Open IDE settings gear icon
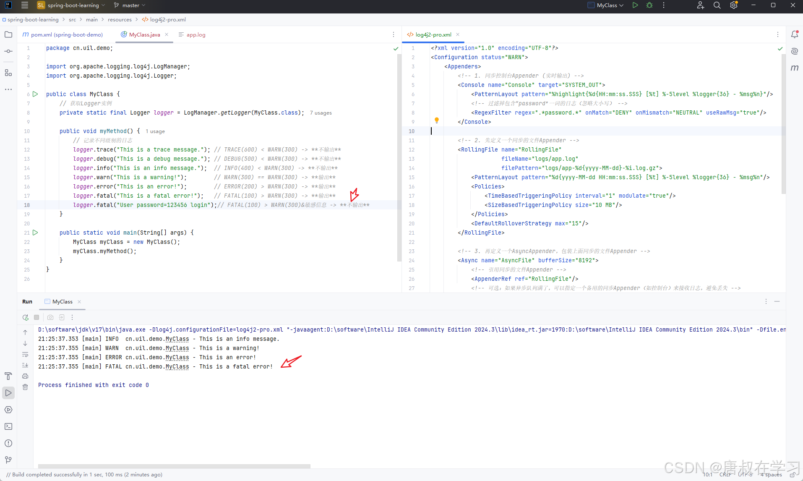The height and width of the screenshot is (481, 803). (734, 5)
